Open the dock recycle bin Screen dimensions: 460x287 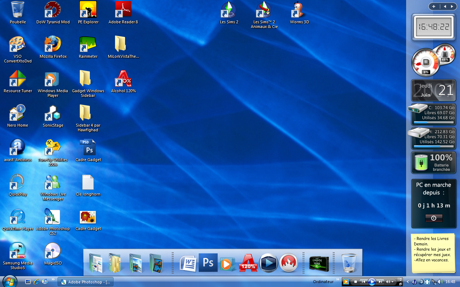[x=349, y=263]
